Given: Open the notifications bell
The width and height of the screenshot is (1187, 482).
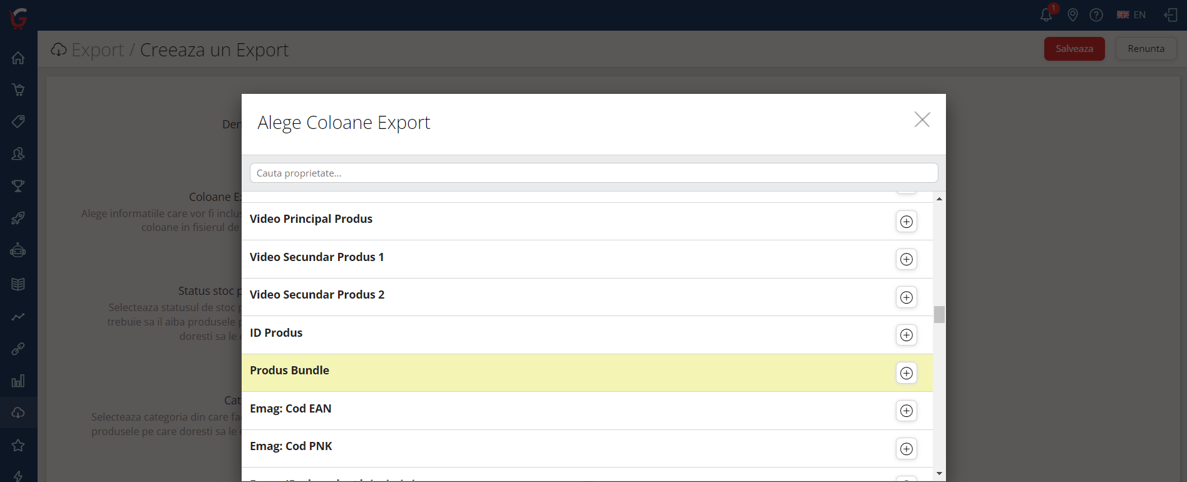Looking at the screenshot, I should pos(1046,14).
